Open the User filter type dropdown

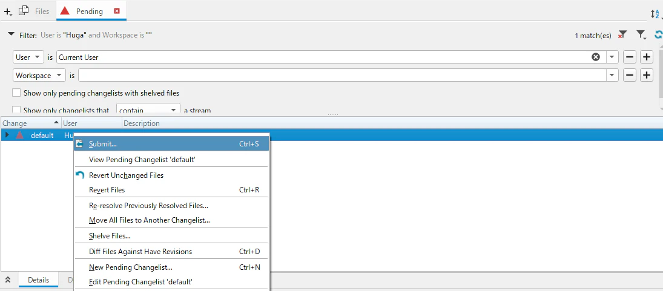[x=28, y=57]
